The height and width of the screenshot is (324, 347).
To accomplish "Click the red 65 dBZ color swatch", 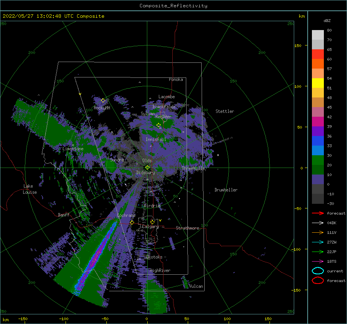I will [x=318, y=54].
